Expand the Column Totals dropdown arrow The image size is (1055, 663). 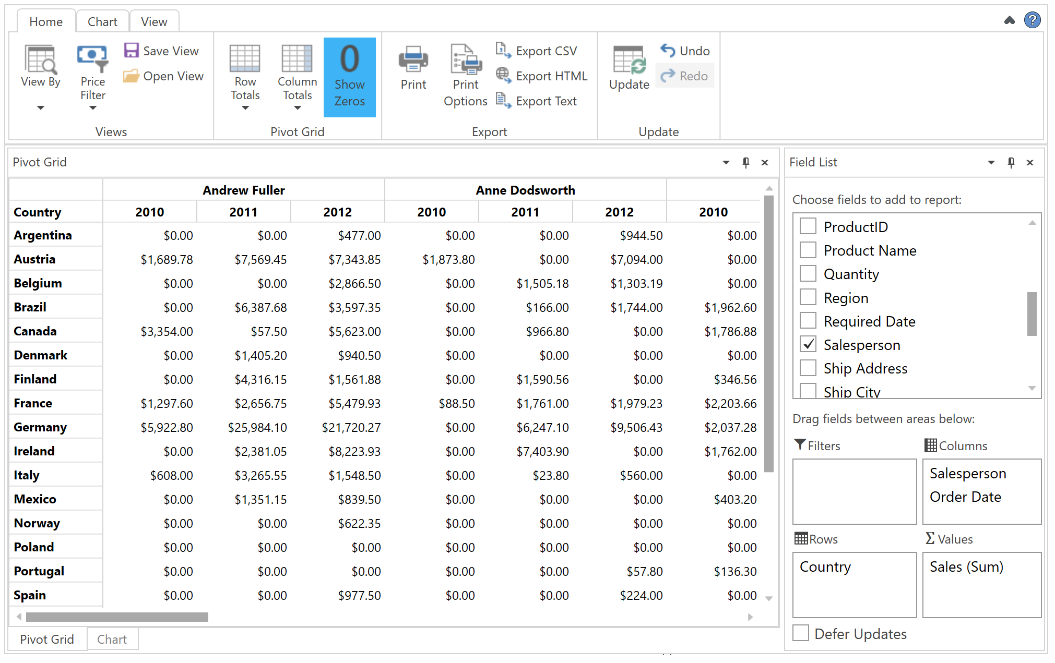pyautogui.click(x=297, y=108)
